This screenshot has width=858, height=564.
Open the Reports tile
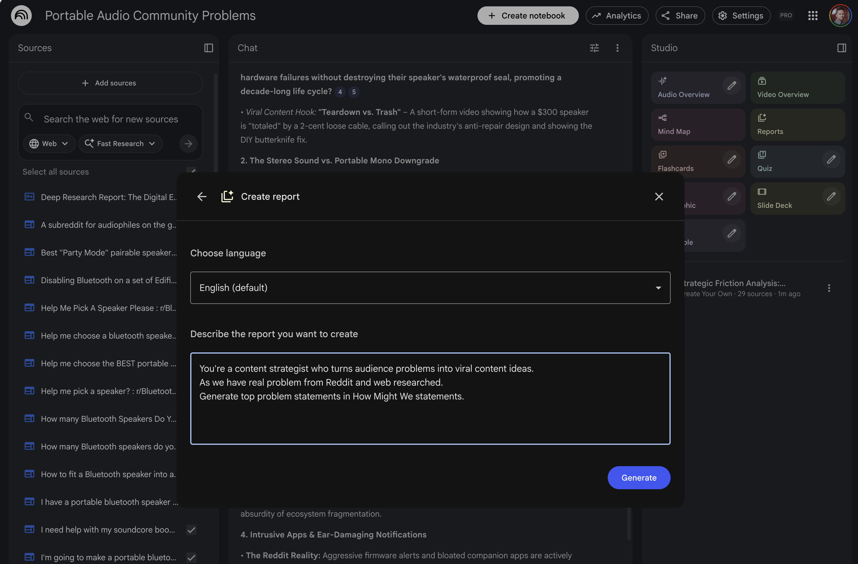tap(797, 125)
